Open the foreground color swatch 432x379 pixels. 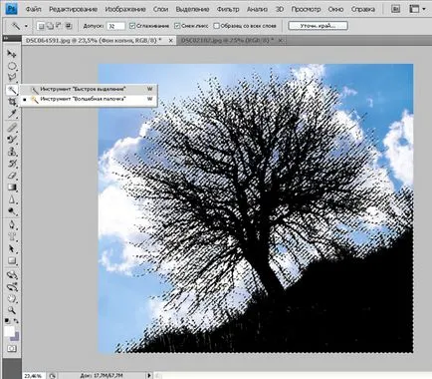tap(9, 331)
